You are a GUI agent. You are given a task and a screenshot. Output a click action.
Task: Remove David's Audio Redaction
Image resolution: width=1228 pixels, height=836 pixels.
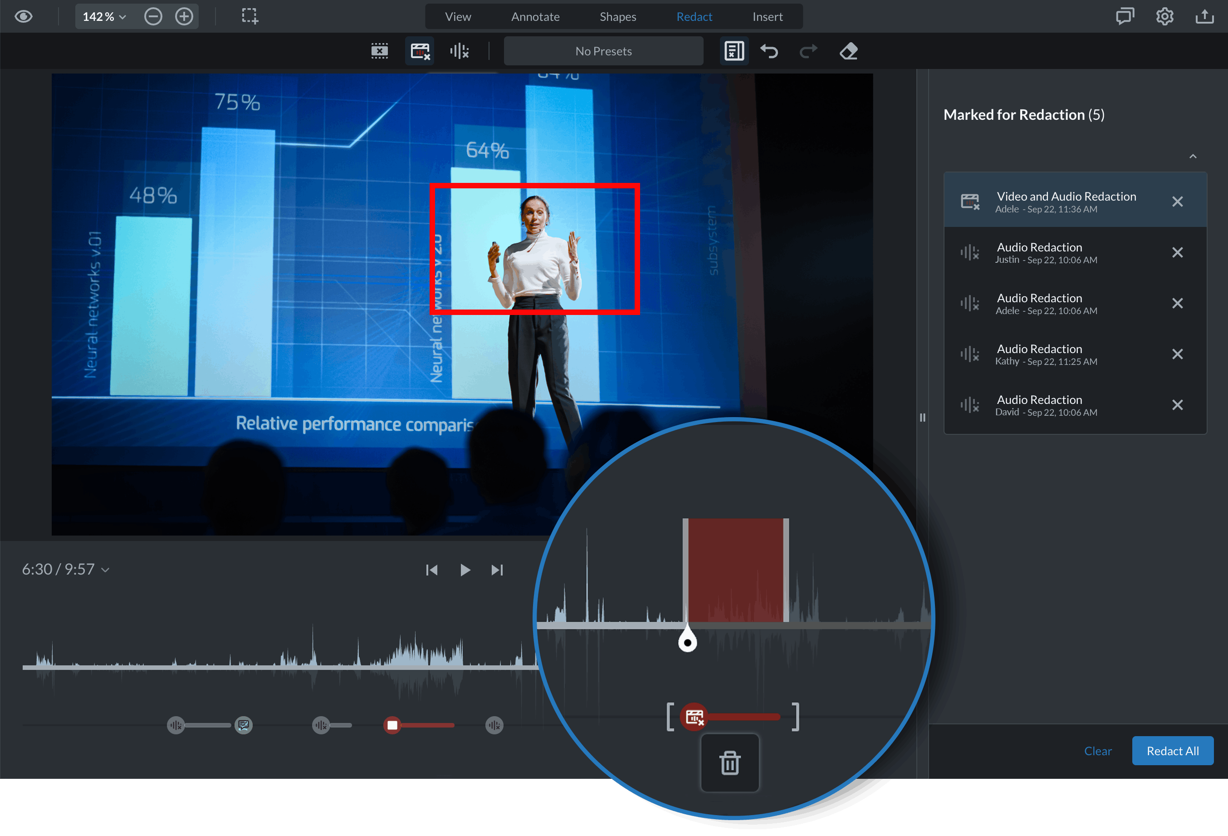(x=1177, y=405)
